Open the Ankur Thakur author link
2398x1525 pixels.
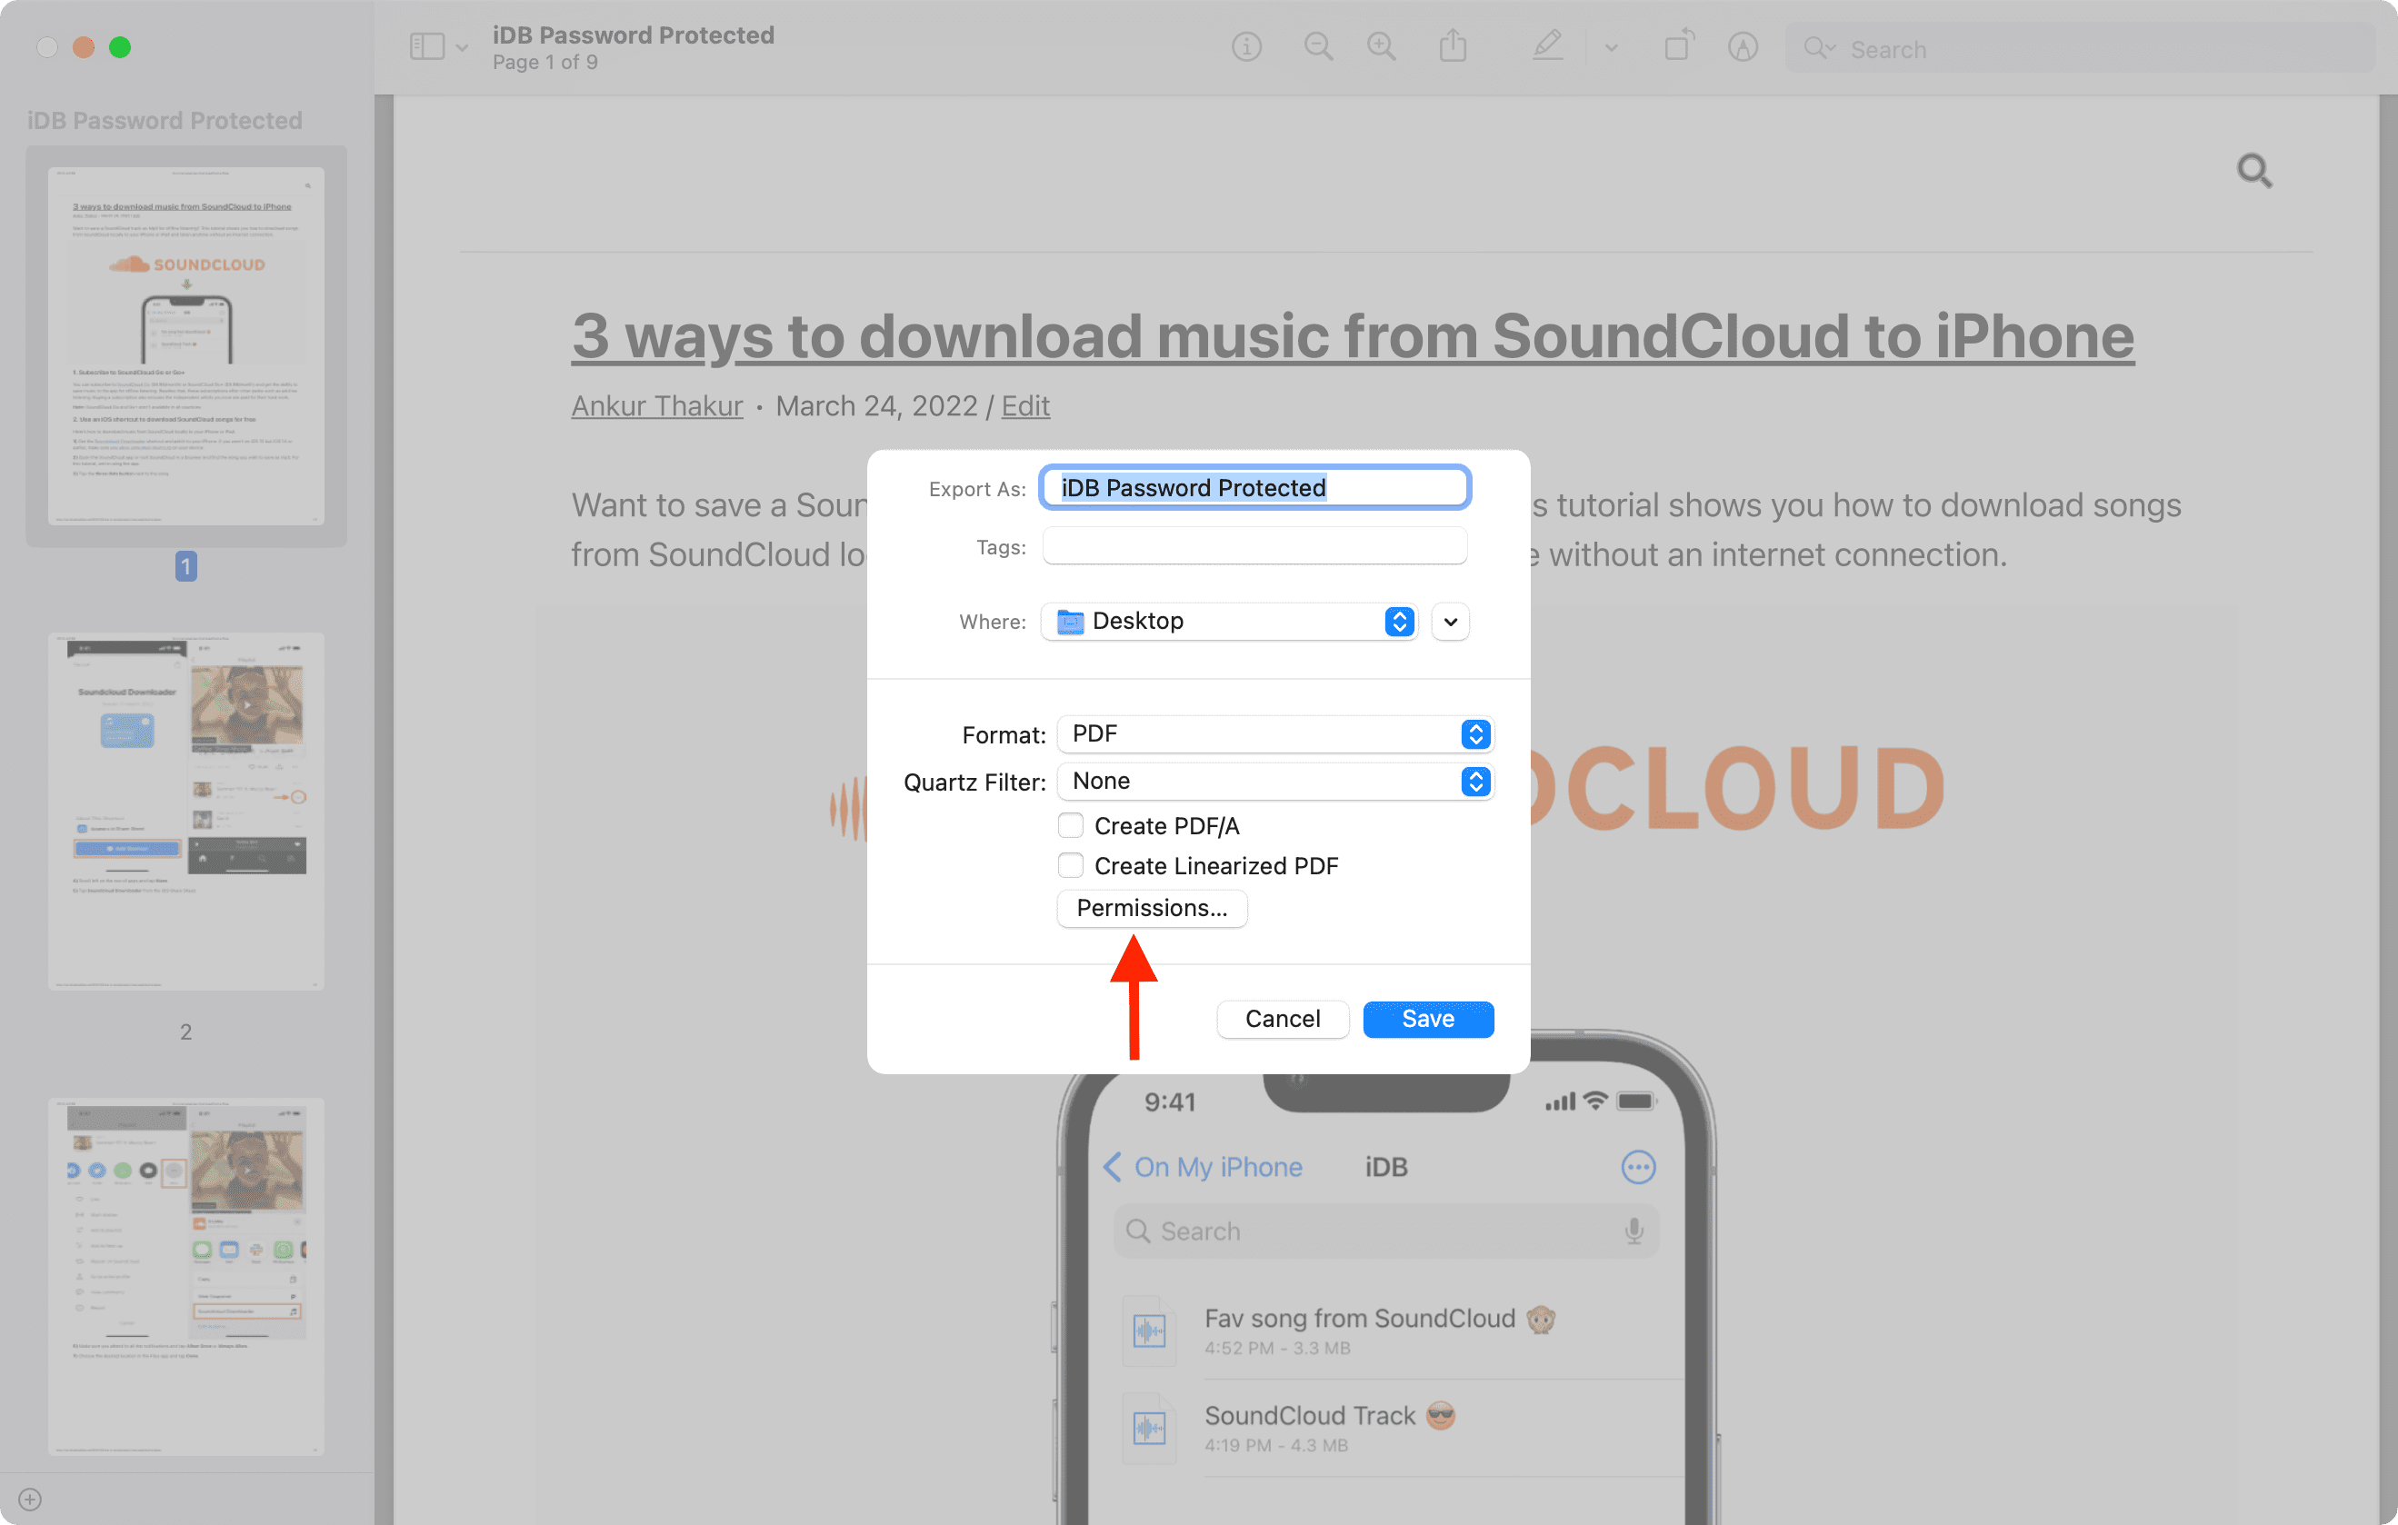pos(657,406)
